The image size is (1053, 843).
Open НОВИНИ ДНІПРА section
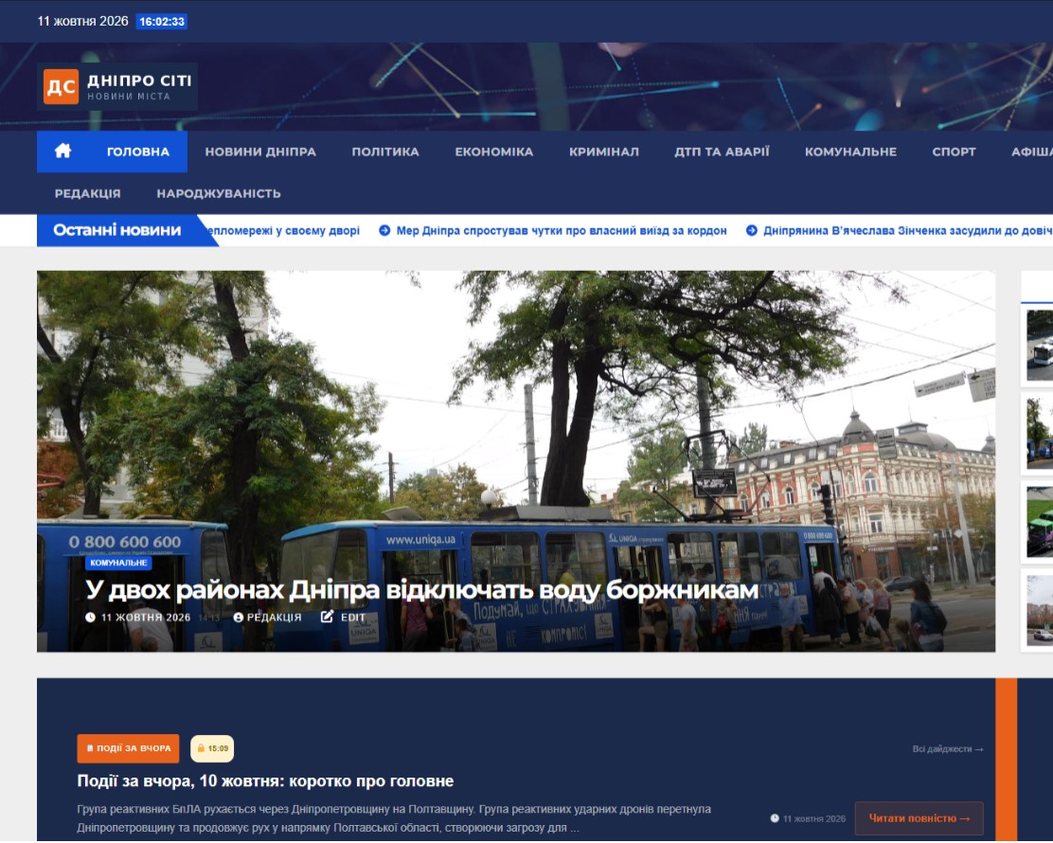pyautogui.click(x=260, y=152)
